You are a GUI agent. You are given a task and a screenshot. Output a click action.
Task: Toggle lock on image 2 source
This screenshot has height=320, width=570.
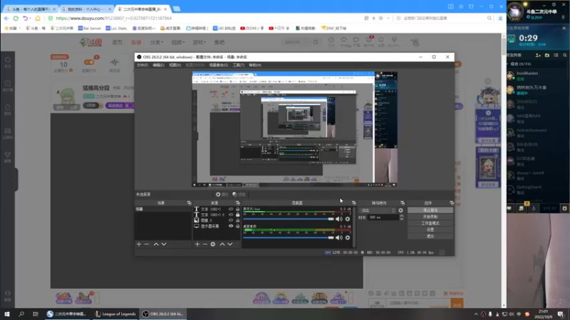point(238,220)
